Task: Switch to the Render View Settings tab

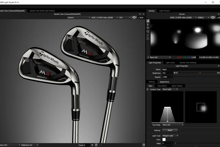Action: [188, 62]
